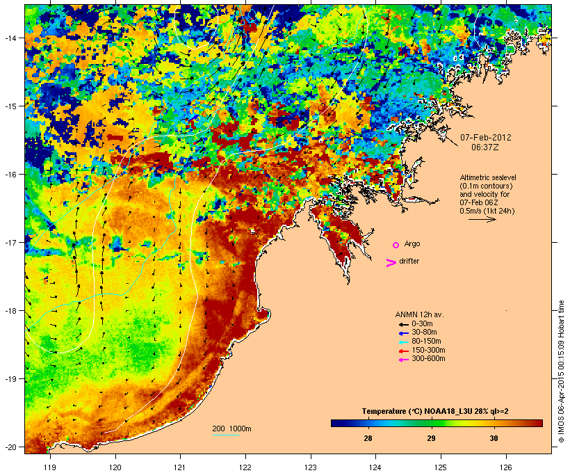Click the '150-300m' depth label

[428, 350]
